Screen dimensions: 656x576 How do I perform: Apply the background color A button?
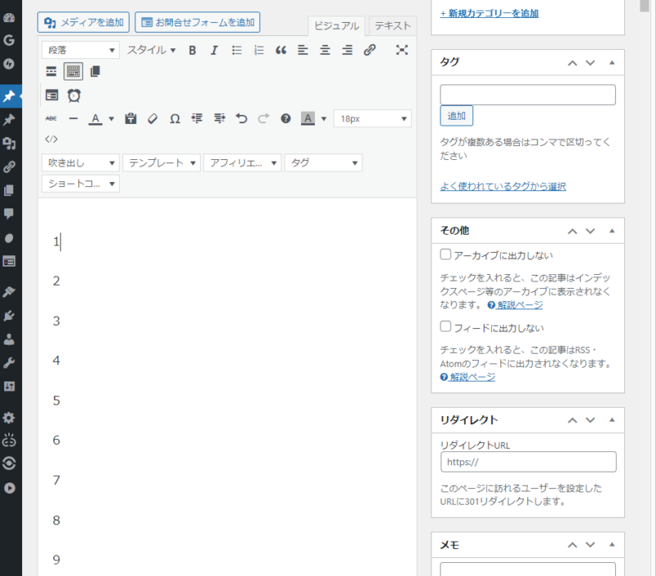coord(308,119)
